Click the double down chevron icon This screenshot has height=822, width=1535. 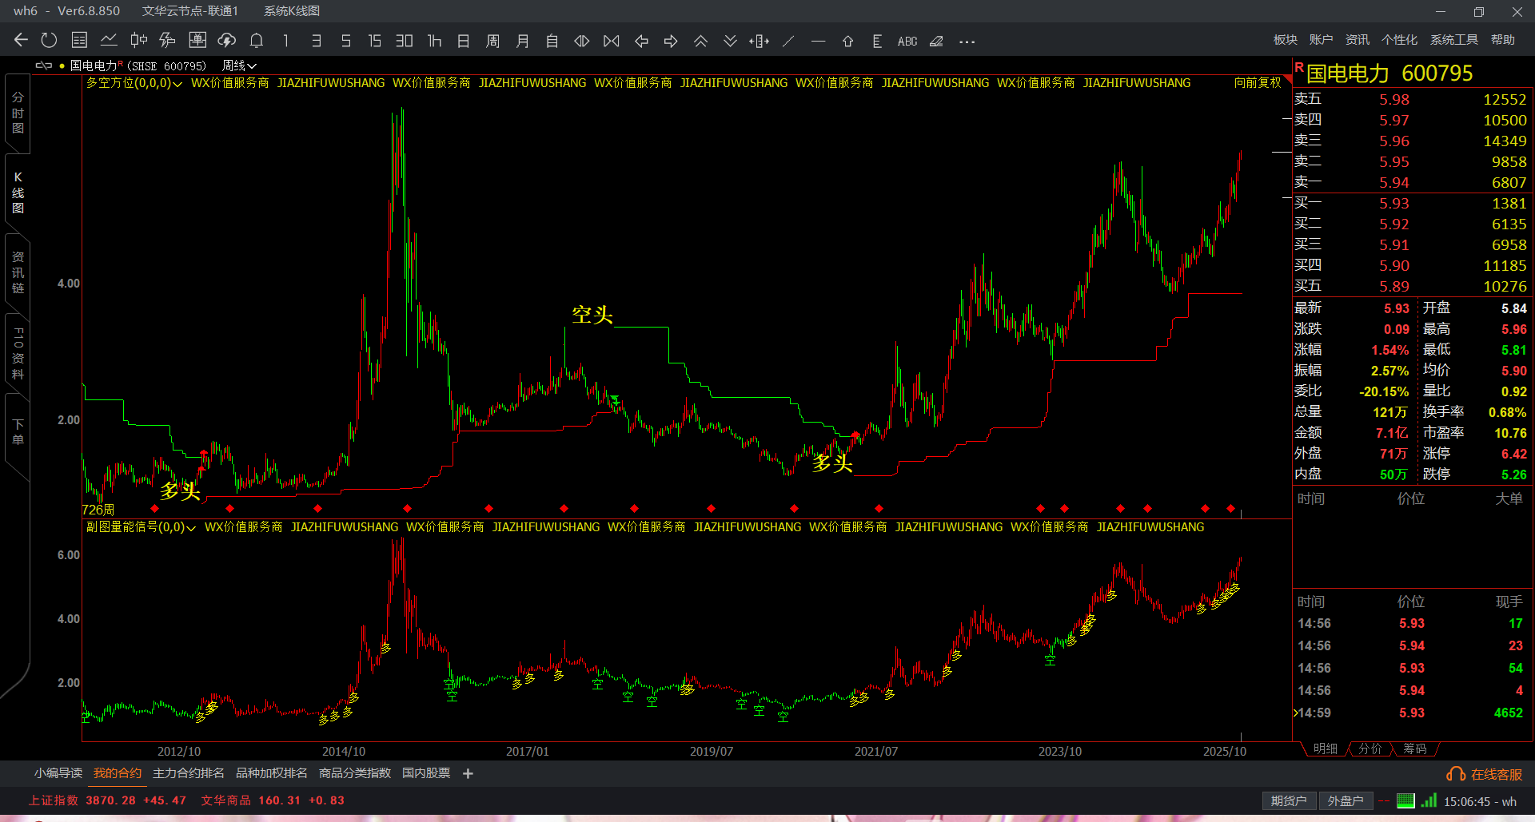730,41
